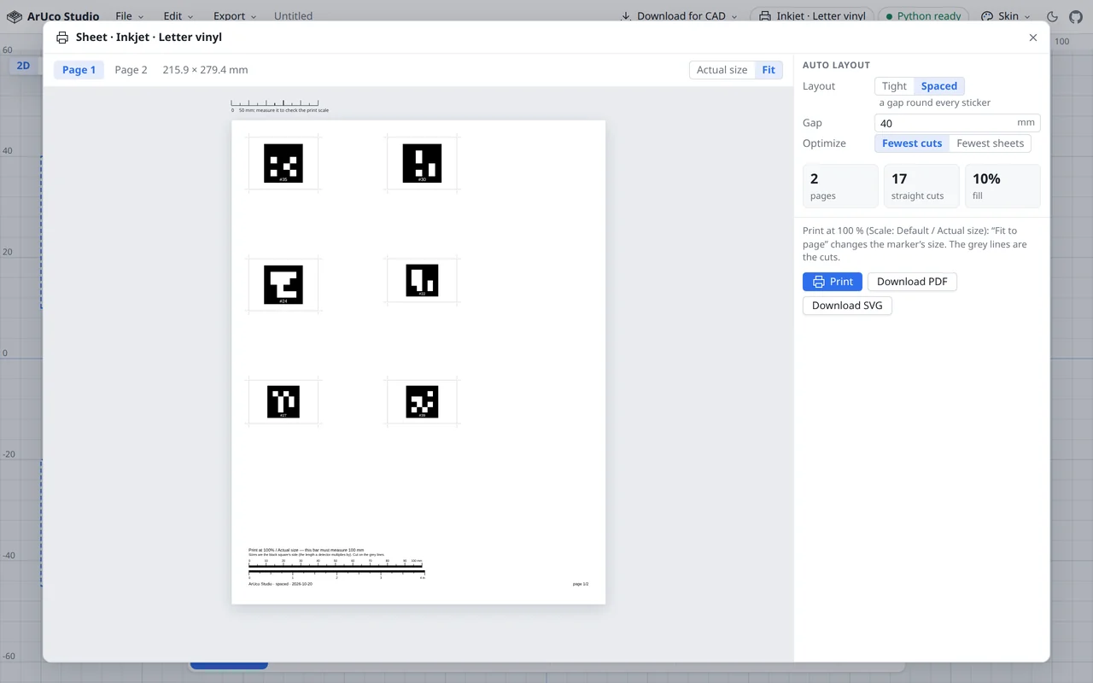Open the Edit menu dropdown
This screenshot has width=1093, height=683.
178,16
